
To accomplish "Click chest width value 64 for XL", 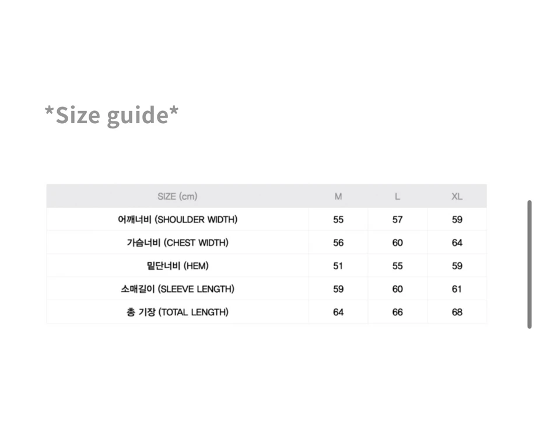I will pyautogui.click(x=457, y=242).
